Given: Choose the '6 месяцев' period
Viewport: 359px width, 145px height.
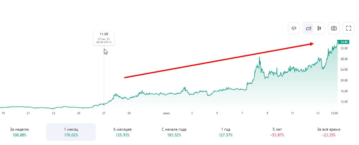Looking at the screenshot, I should coord(122,132).
